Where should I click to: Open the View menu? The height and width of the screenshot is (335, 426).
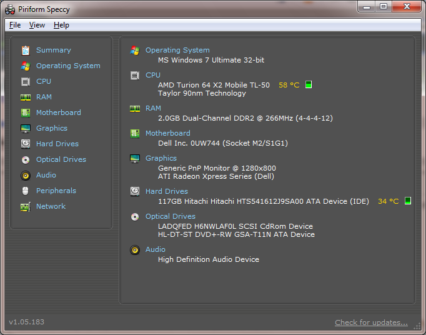pos(37,25)
